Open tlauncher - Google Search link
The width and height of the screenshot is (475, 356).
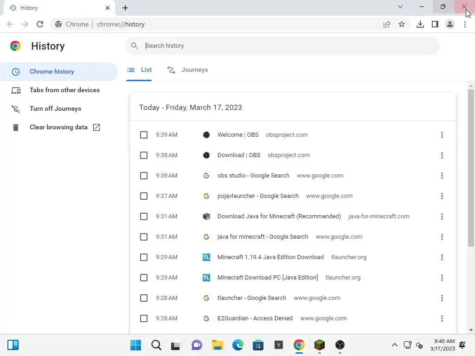[252, 298]
